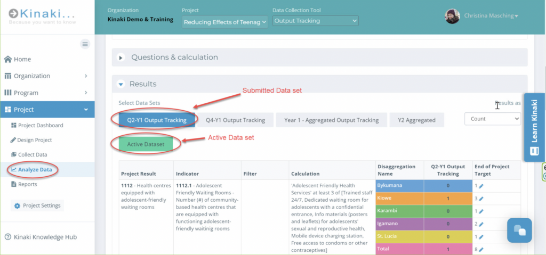Edit Kiowe end of project target
The height and width of the screenshot is (255, 546).
point(481,199)
